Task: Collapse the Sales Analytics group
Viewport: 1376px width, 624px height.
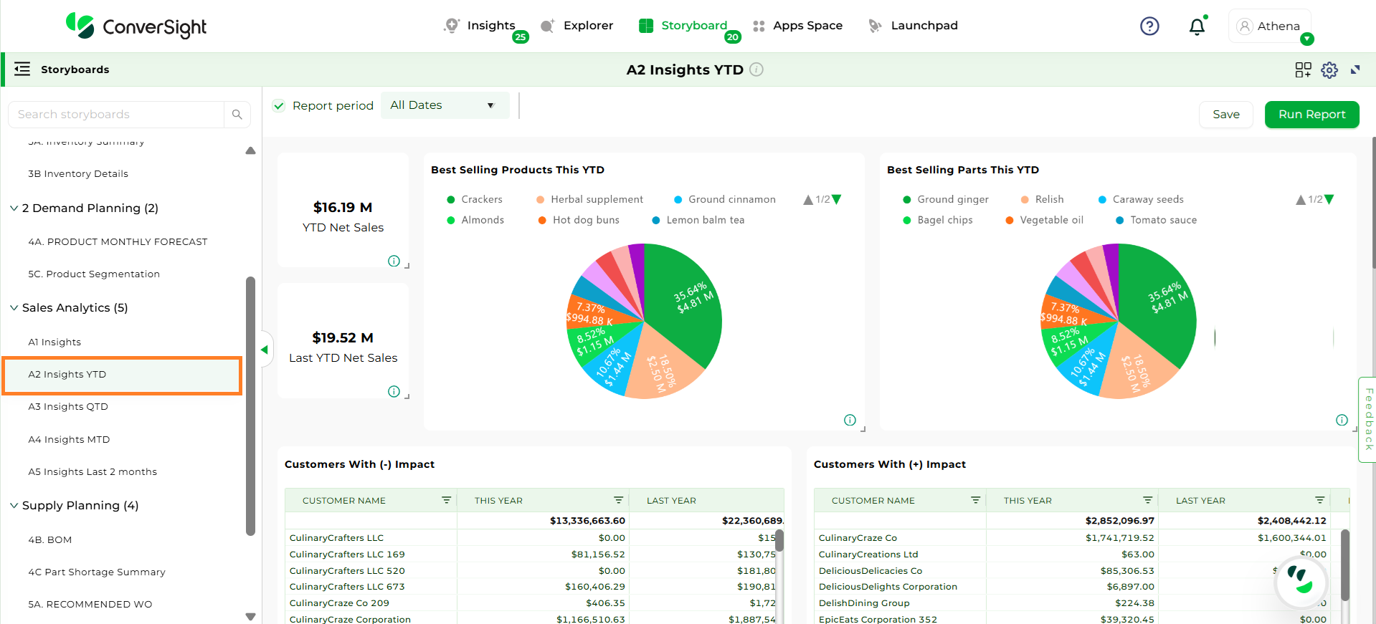Action: 14,308
